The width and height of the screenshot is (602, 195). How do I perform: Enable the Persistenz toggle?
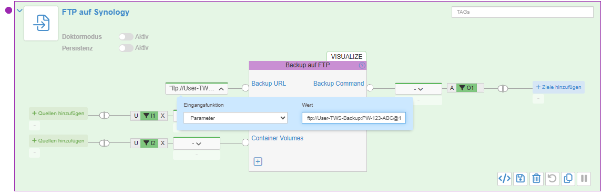(126, 48)
